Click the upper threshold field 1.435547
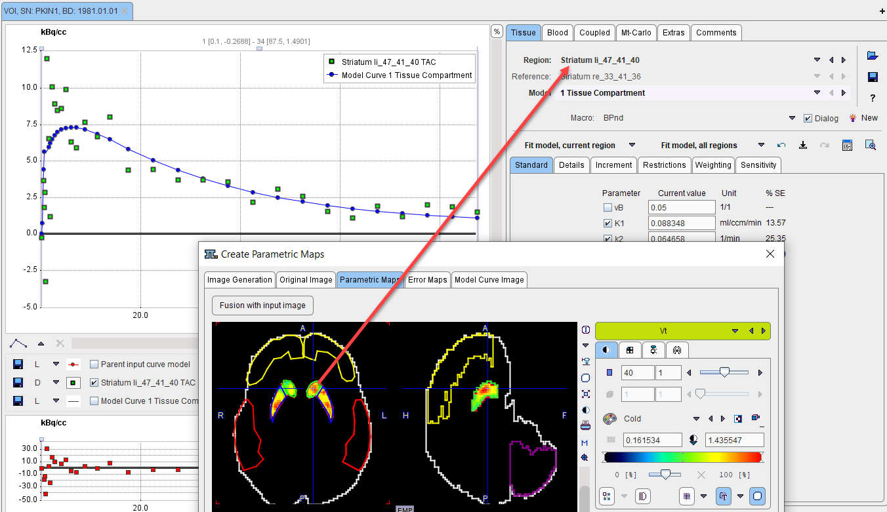Image resolution: width=887 pixels, height=512 pixels. [x=734, y=440]
